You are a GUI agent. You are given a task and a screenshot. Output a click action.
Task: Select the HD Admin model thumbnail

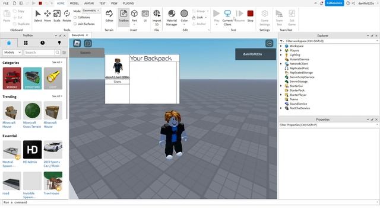pyautogui.click(x=33, y=150)
